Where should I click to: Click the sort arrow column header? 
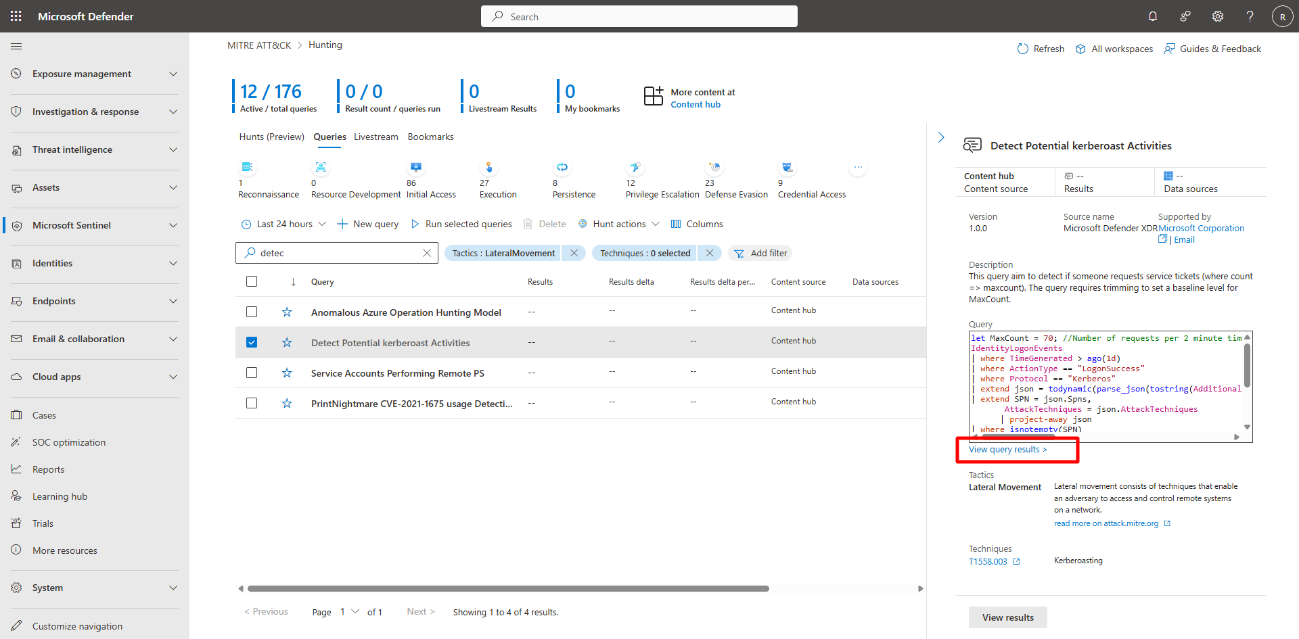pyautogui.click(x=293, y=282)
